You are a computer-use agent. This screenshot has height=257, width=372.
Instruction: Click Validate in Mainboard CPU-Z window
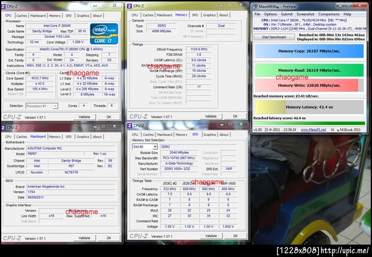(x=84, y=238)
